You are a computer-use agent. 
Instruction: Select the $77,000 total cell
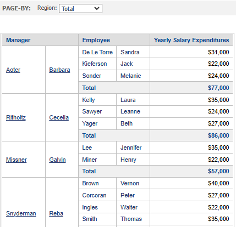click(191, 88)
